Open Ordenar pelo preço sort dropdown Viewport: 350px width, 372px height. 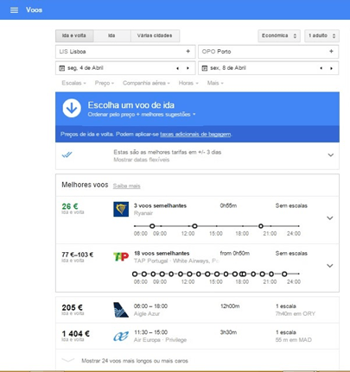142,115
